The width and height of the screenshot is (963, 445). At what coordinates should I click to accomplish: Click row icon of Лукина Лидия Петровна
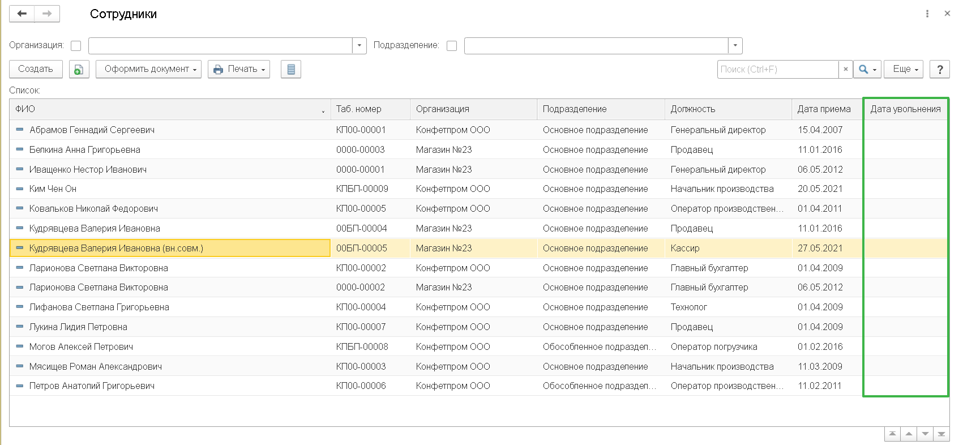click(x=20, y=327)
